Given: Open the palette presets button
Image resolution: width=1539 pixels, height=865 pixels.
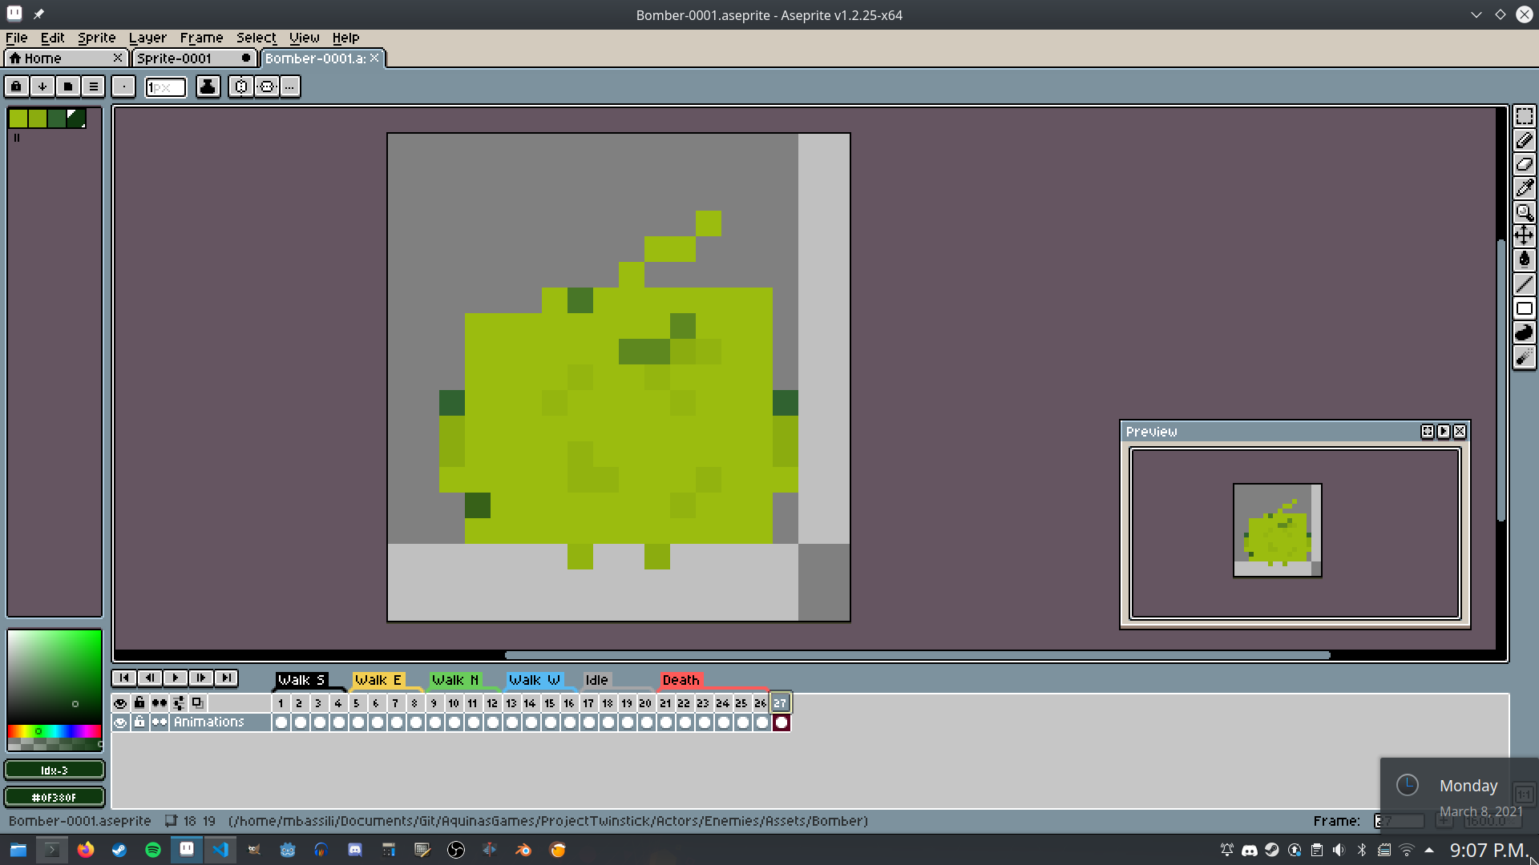Looking at the screenshot, I should [x=68, y=86].
